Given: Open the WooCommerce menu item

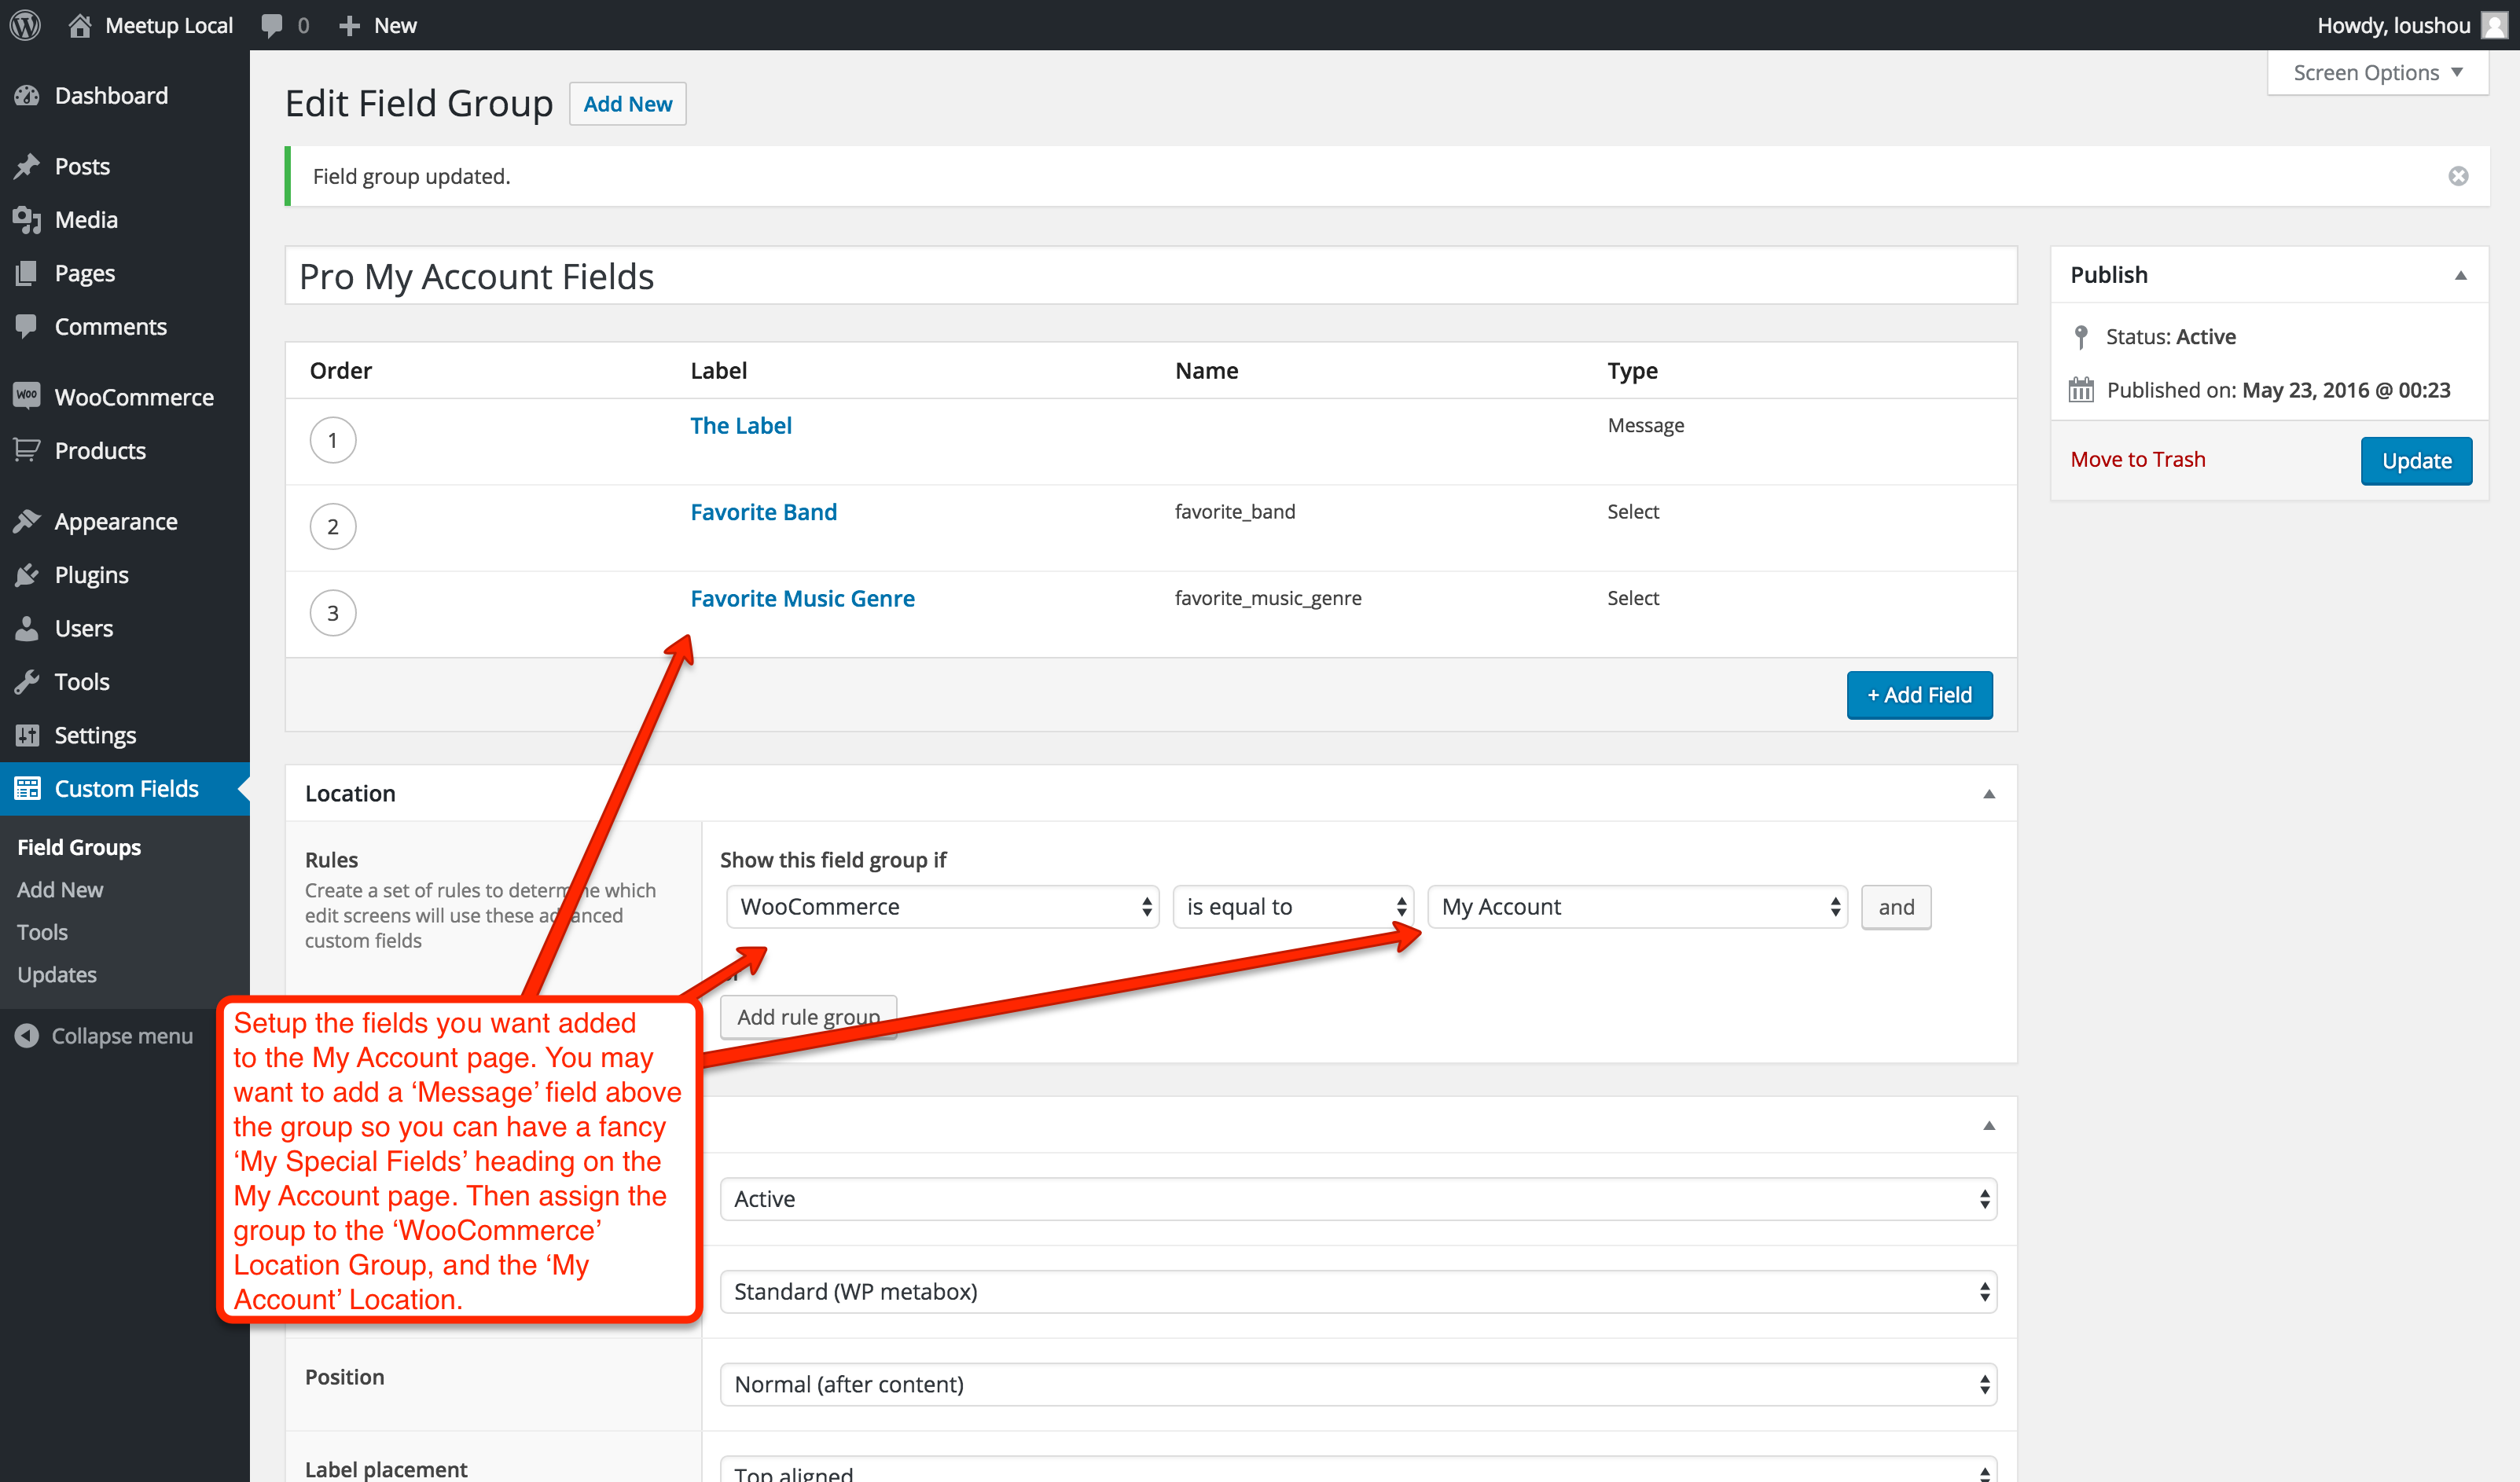Looking at the screenshot, I should coord(125,397).
